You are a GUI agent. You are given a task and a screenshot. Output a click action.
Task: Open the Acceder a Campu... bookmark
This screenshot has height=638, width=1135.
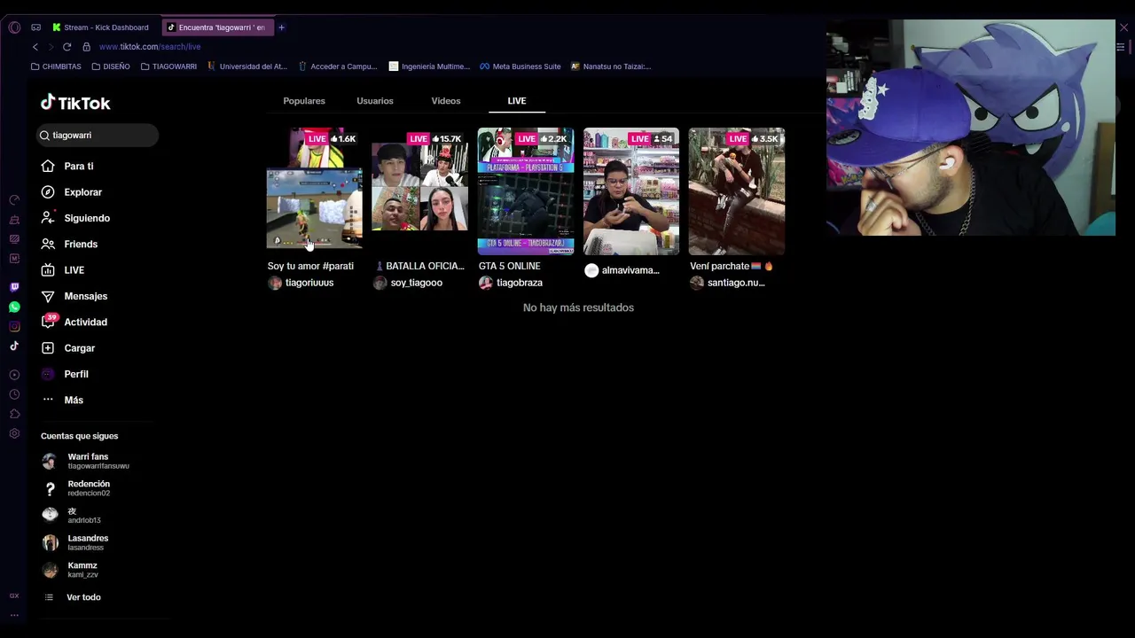(338, 66)
